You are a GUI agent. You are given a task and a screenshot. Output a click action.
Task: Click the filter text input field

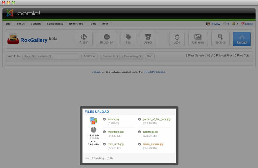click(66, 56)
